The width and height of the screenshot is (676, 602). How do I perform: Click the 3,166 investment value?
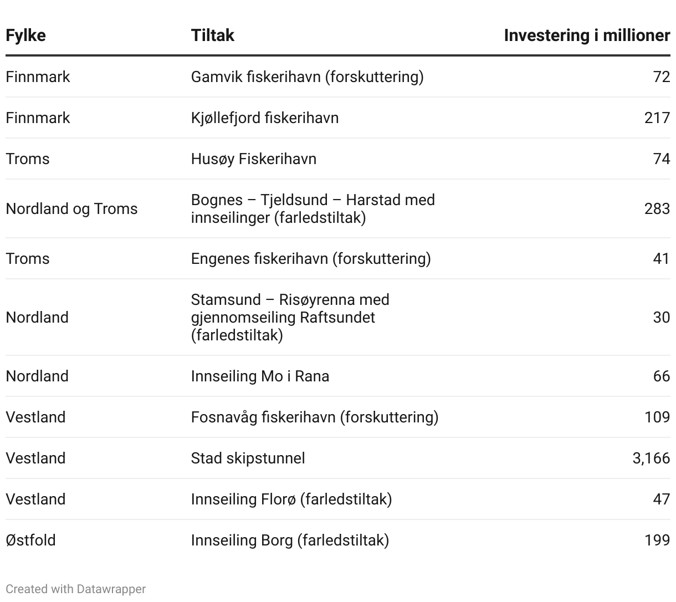coord(651,458)
